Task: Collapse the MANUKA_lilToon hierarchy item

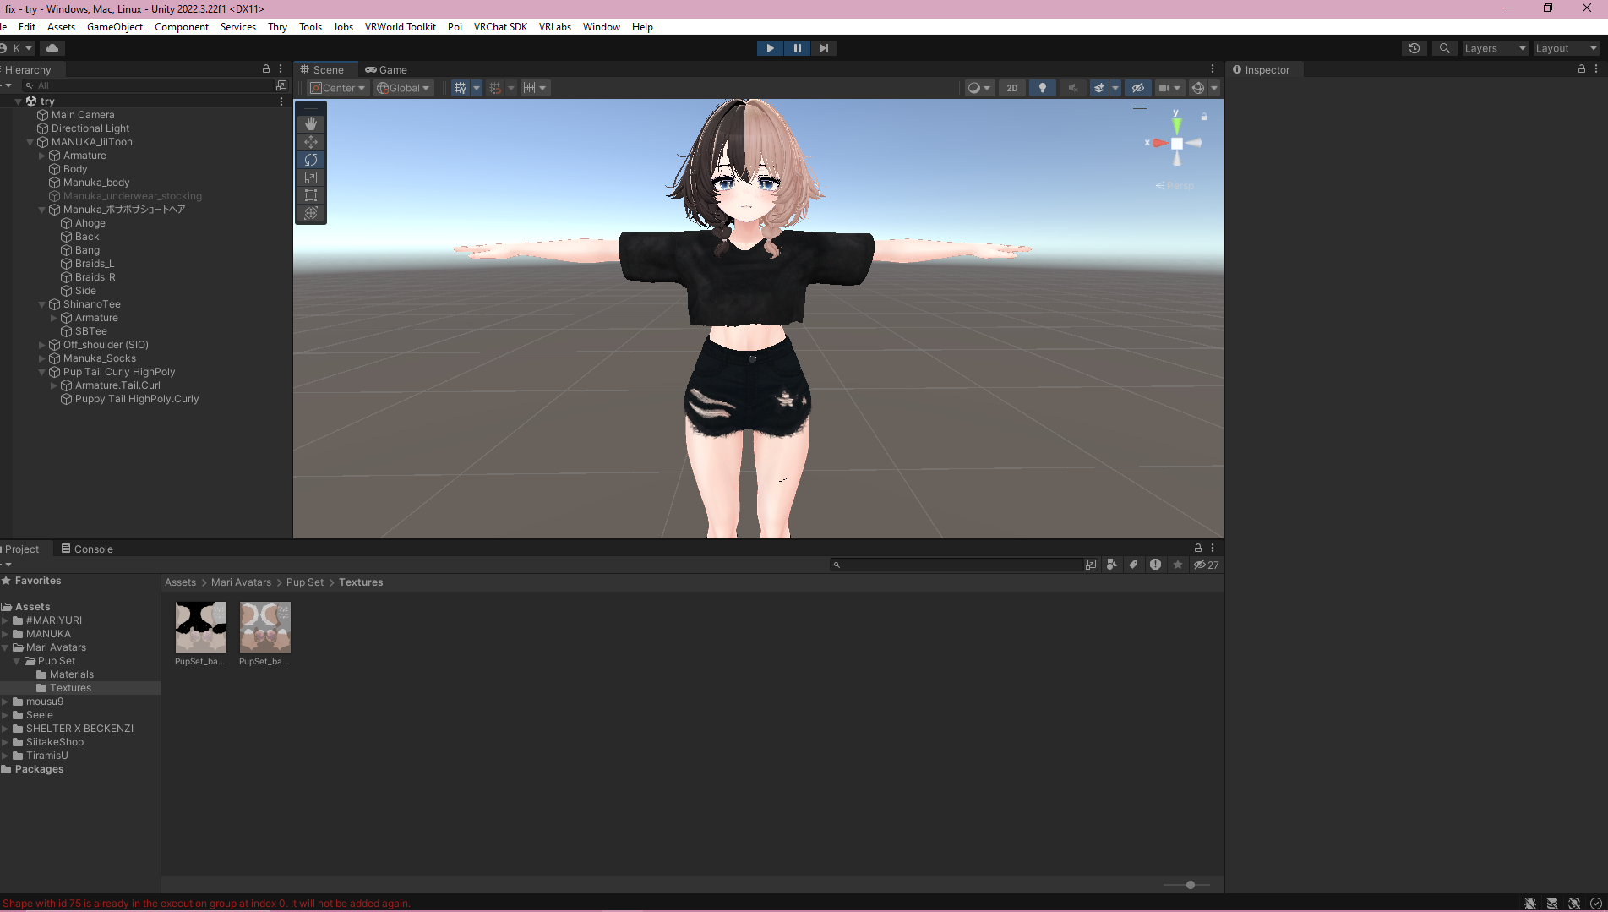Action: pyautogui.click(x=30, y=142)
